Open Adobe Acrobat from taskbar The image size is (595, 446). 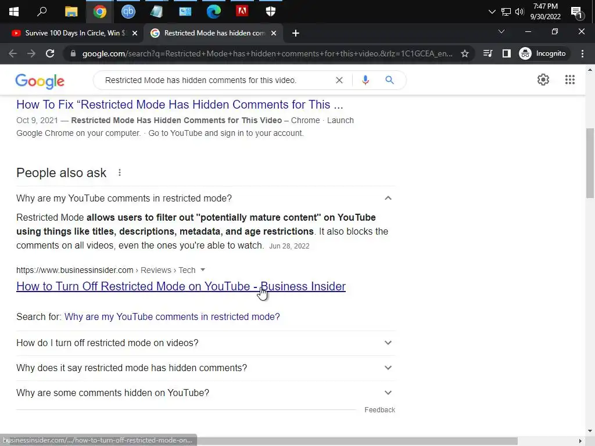[242, 11]
